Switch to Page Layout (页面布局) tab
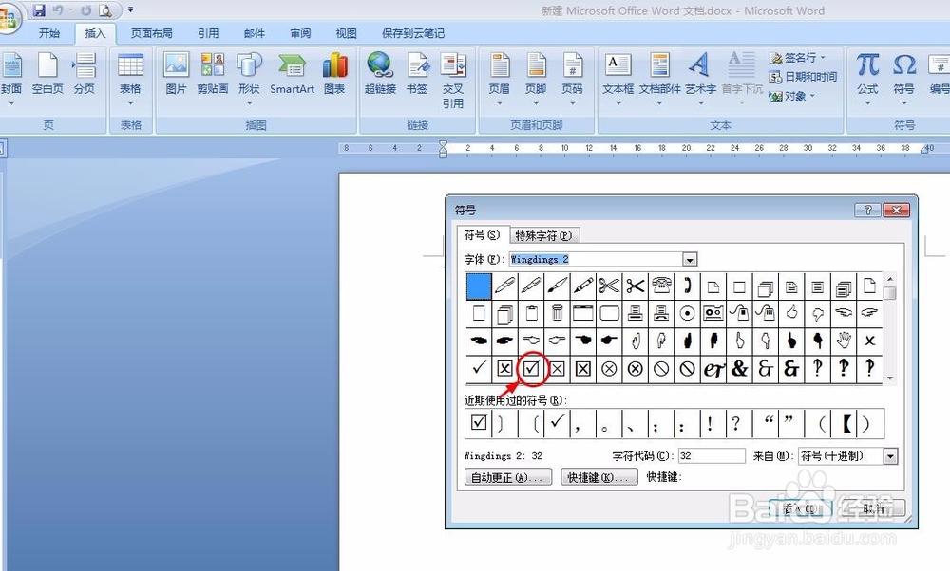The height and width of the screenshot is (571, 950). [151, 33]
